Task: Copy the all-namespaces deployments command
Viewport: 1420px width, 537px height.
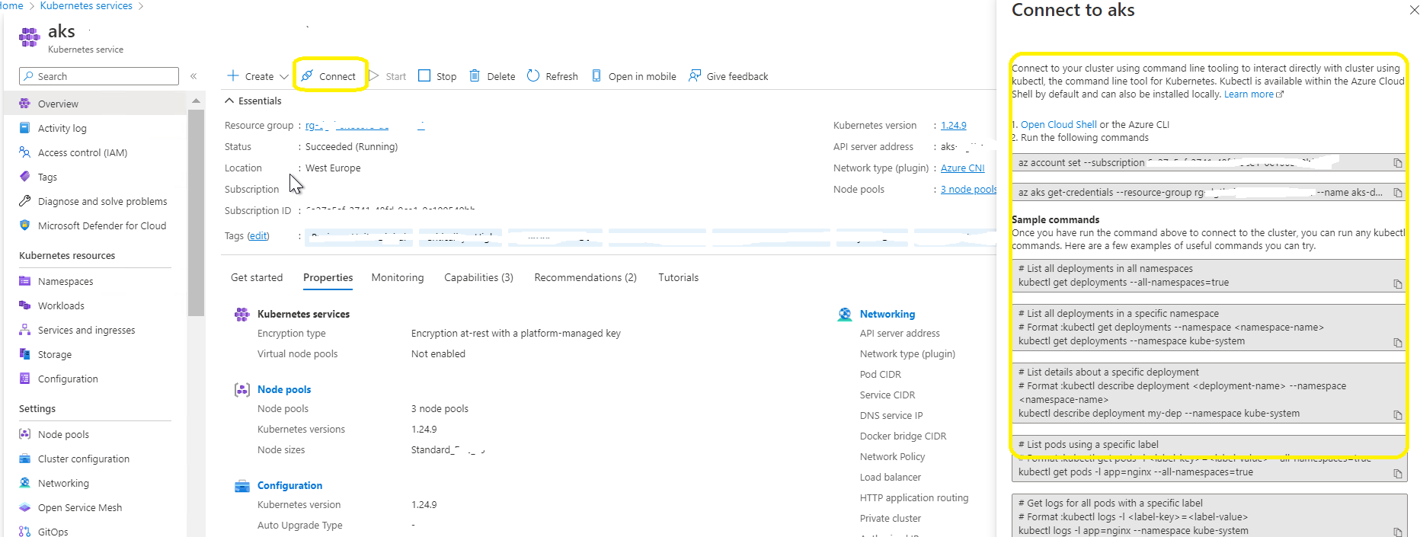Action: click(1398, 284)
